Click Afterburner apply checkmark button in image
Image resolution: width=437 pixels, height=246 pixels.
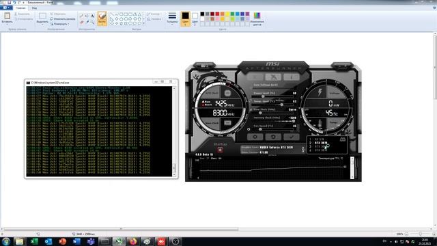pyautogui.click(x=292, y=137)
